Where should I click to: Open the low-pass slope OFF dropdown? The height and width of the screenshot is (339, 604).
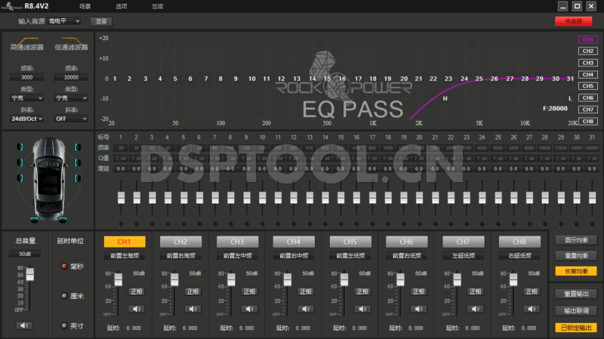(71, 119)
